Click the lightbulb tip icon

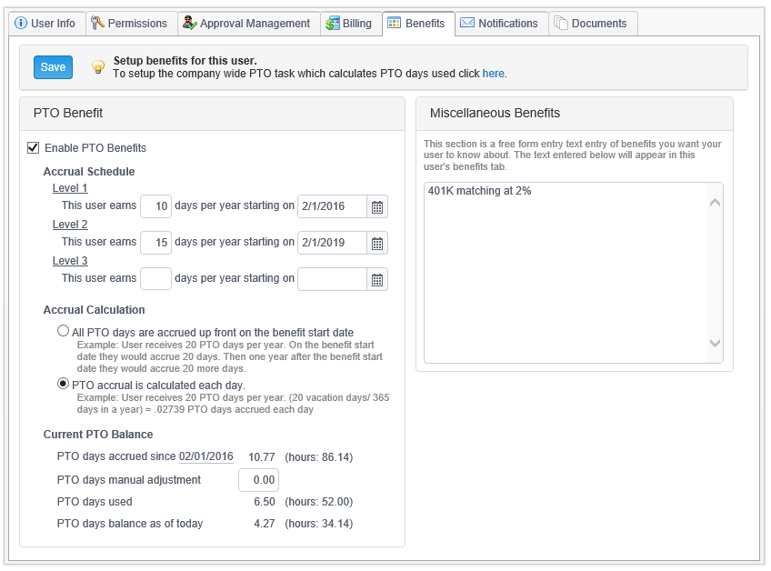(98, 67)
